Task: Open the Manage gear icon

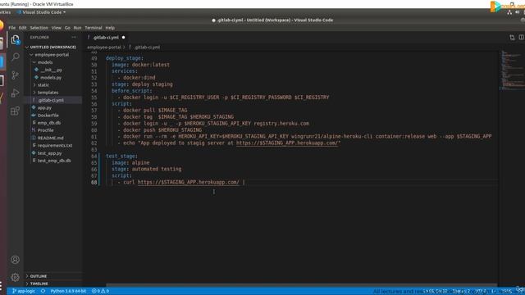Action: [15, 277]
